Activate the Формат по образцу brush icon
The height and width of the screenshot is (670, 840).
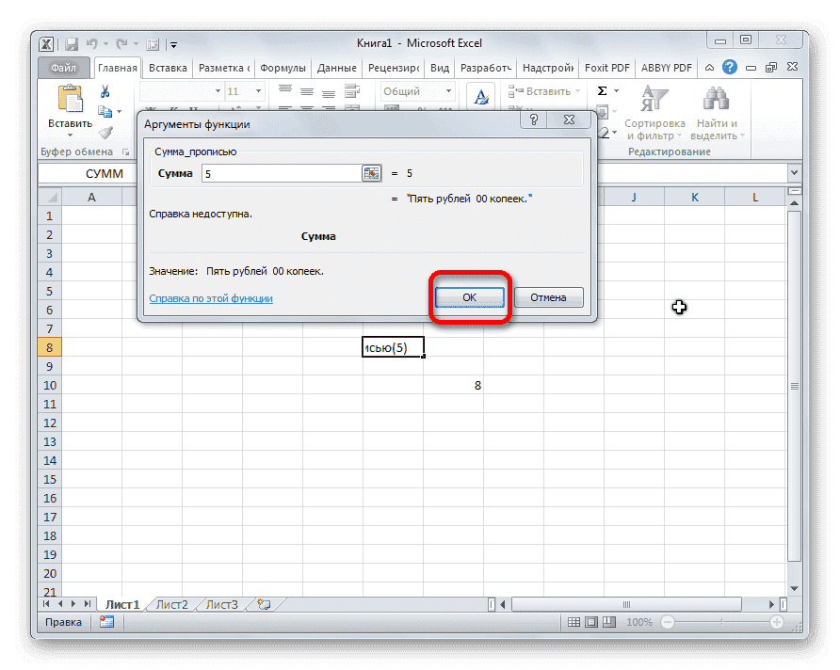106,132
